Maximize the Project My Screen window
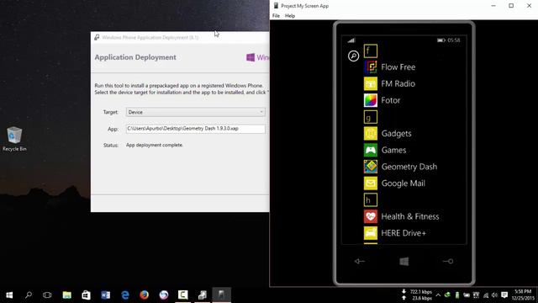Viewport: 538px width, 303px height. point(511,6)
